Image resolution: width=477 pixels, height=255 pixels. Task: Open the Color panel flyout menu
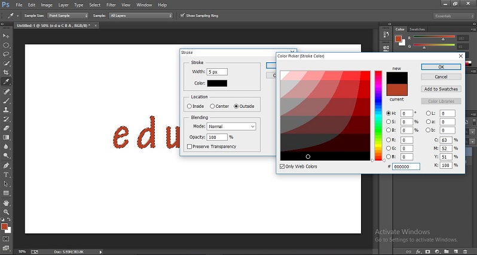(x=473, y=29)
